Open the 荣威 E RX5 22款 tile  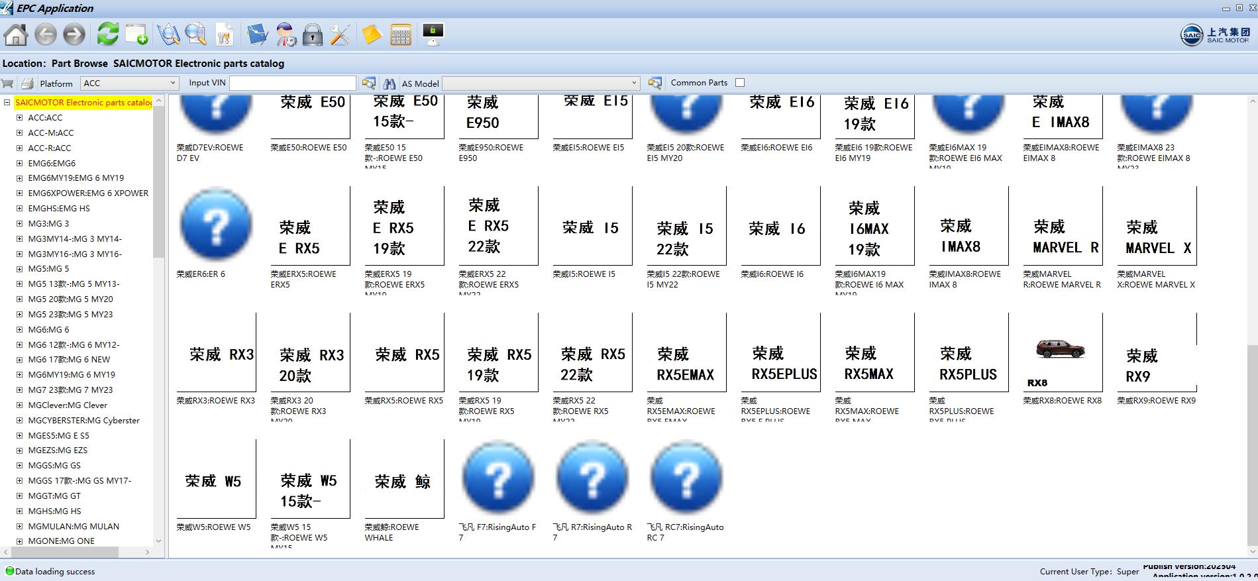(498, 226)
